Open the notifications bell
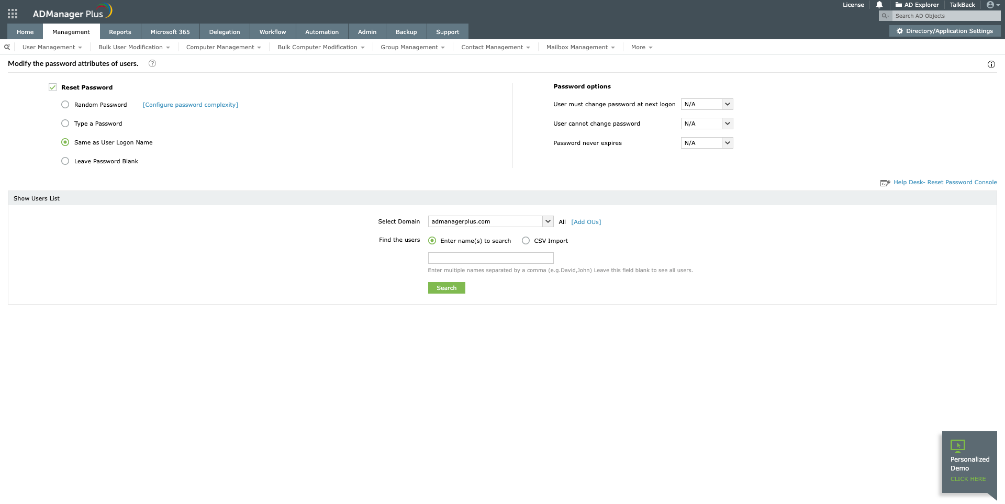Screen dimensions: 1005x504 point(879,5)
